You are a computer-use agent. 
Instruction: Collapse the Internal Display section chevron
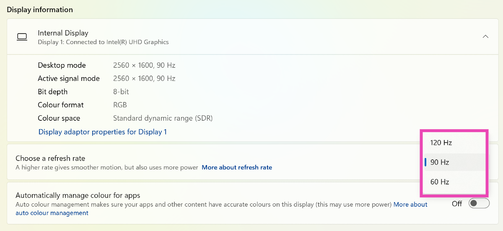point(485,36)
